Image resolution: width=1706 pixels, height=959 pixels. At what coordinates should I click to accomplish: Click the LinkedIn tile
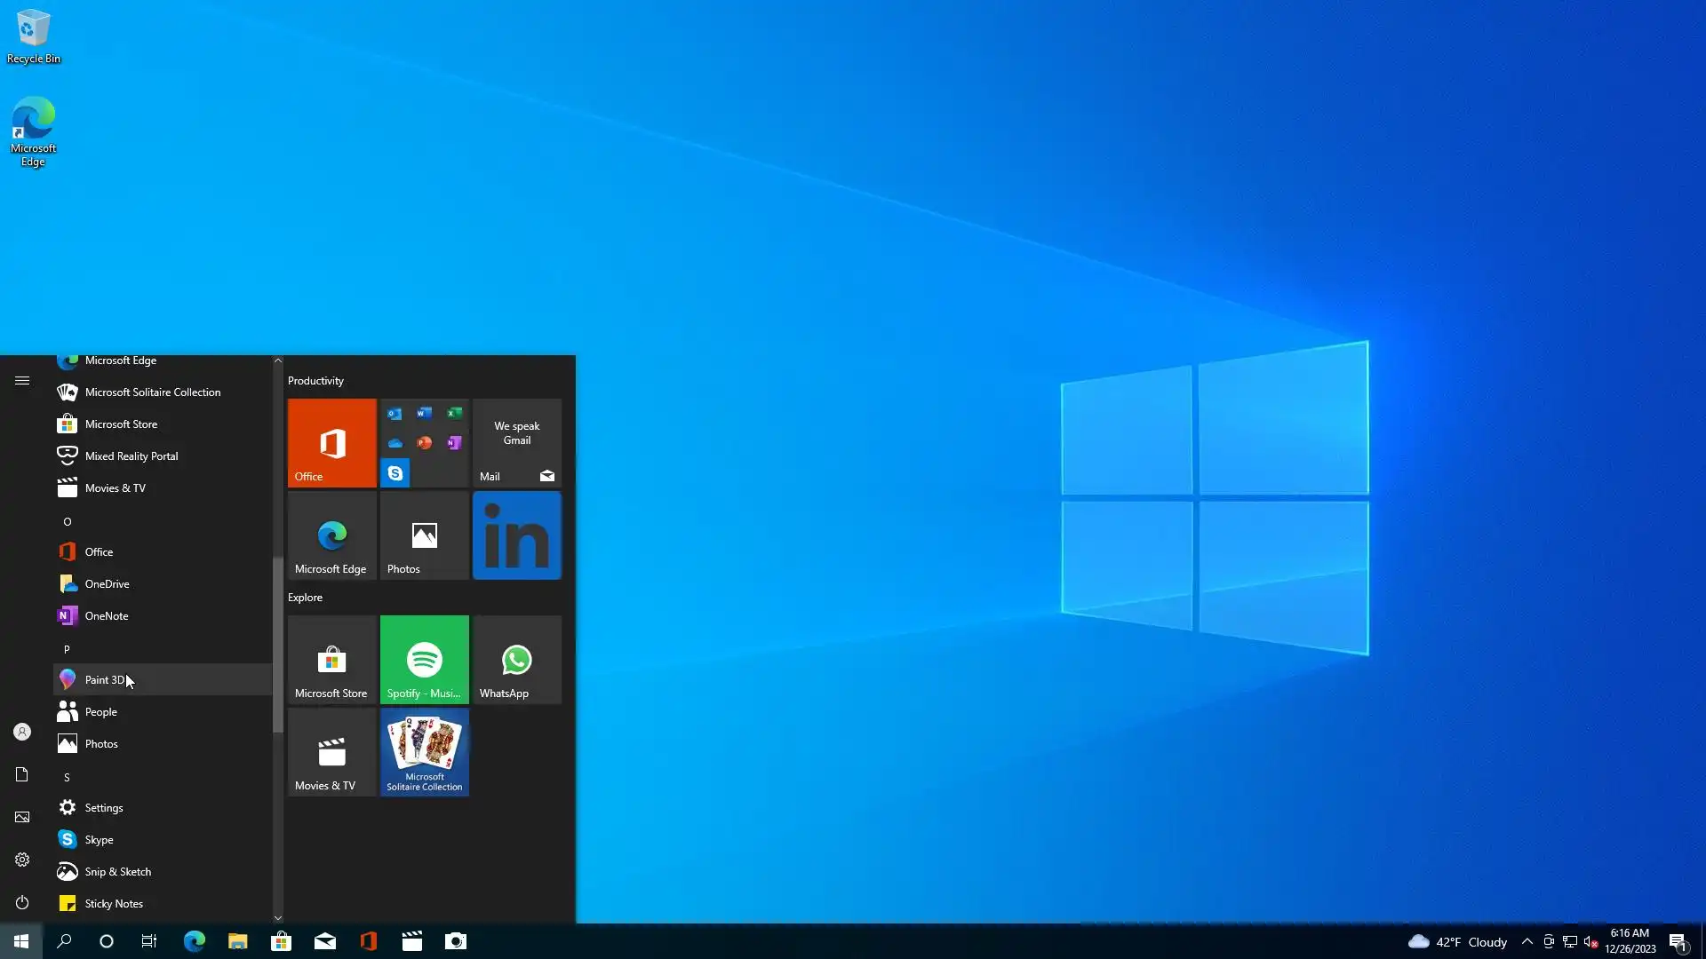click(516, 535)
